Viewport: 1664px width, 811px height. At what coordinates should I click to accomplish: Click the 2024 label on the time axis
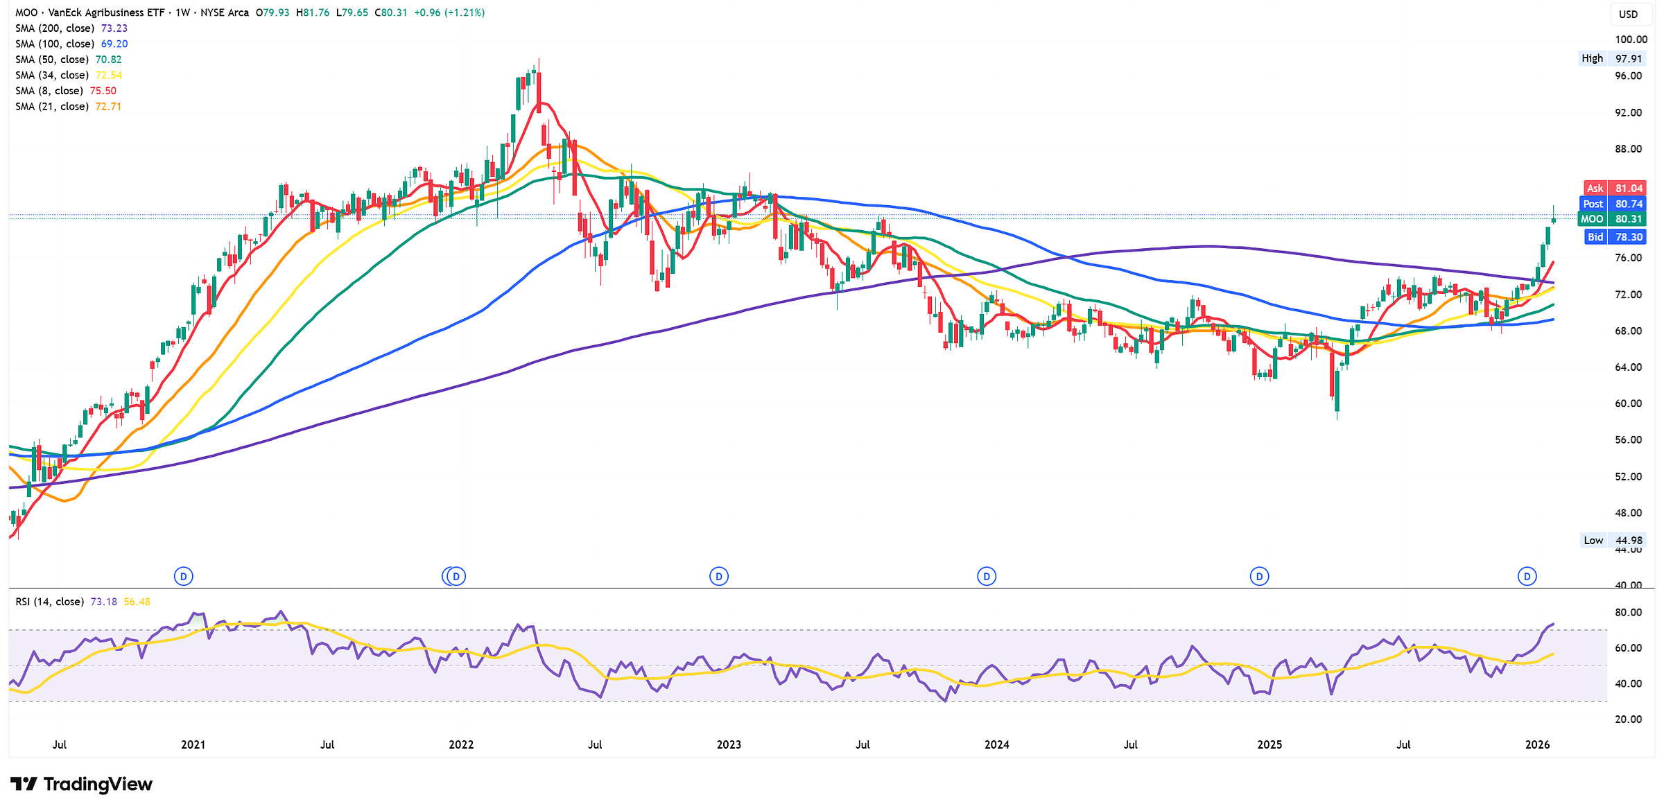[x=996, y=744]
